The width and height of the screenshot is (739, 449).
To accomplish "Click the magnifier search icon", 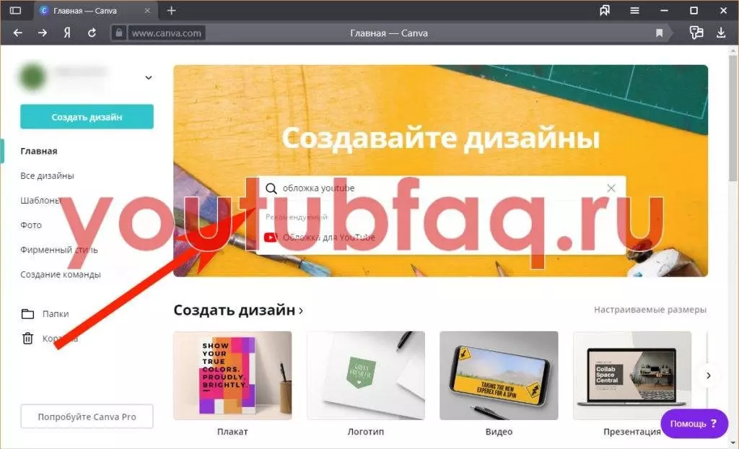I will [x=271, y=188].
